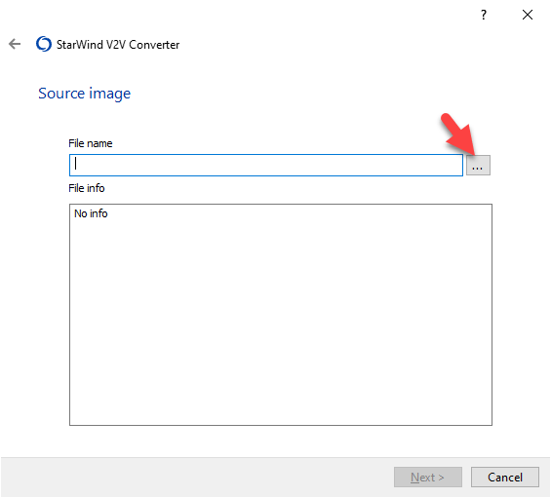551x498 pixels.
Task: Click the Next > button
Action: click(x=428, y=477)
